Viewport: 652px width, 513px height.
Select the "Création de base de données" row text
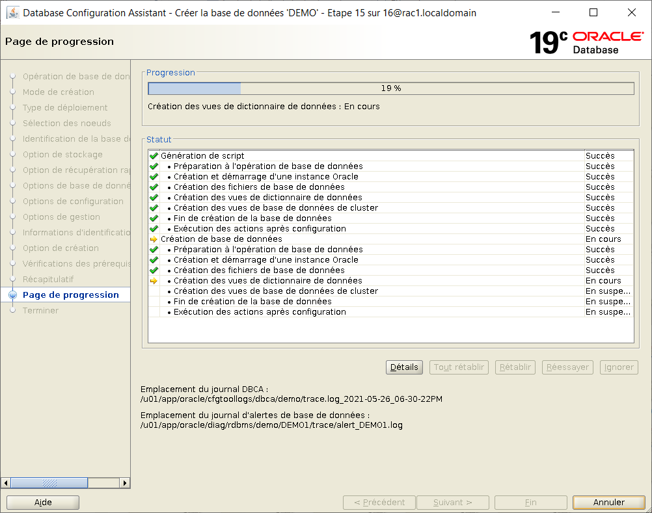221,239
